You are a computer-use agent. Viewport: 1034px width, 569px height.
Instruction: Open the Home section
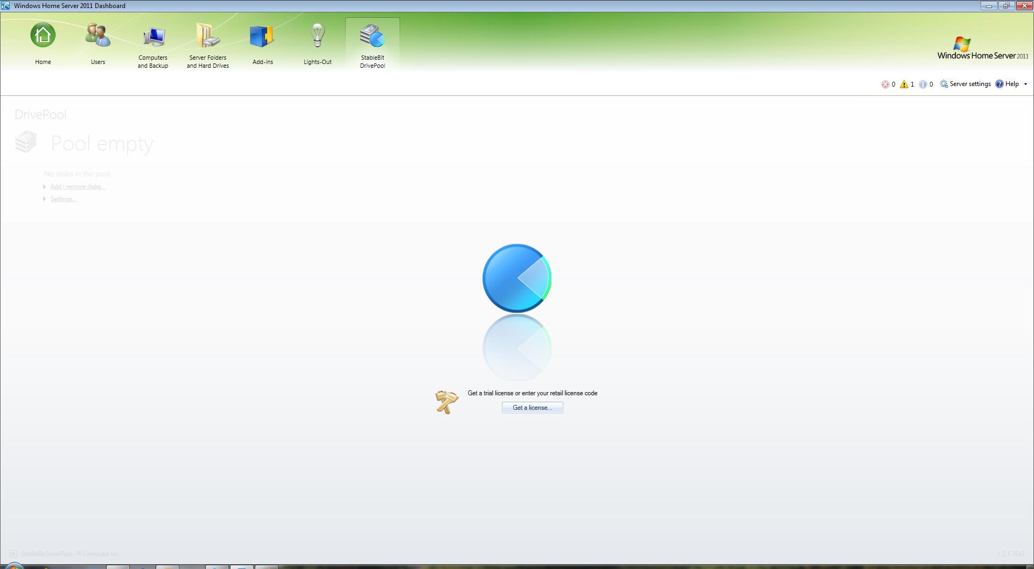[x=43, y=44]
